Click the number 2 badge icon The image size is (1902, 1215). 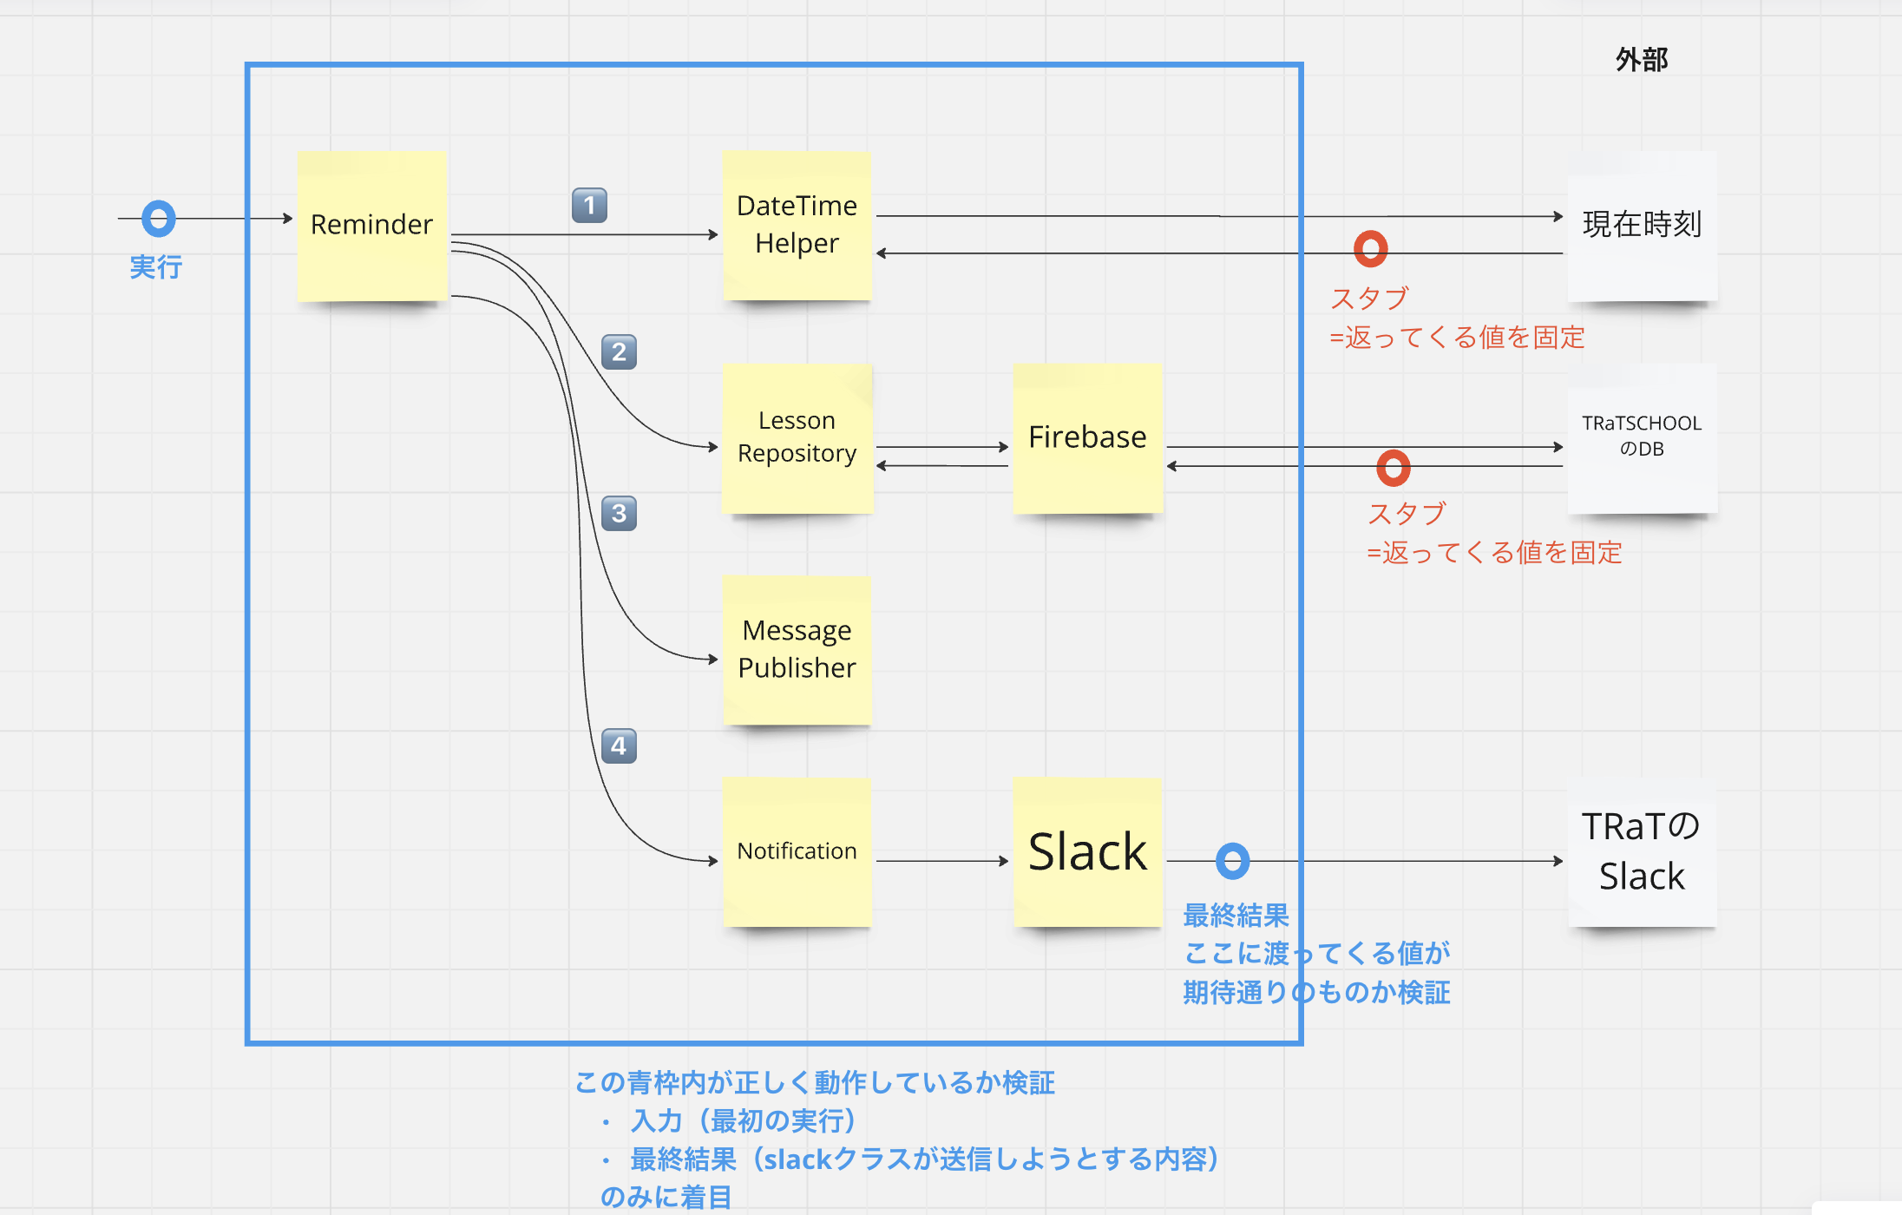coord(619,352)
